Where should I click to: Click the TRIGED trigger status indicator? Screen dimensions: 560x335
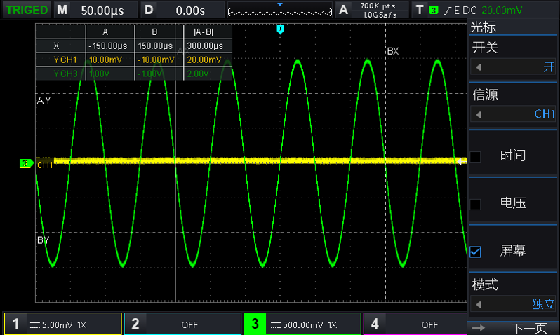(x=27, y=10)
